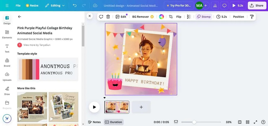Viewport: 268px width, 126px height.
Task: Enter fullscreen with the expand arrows icon
Action: coord(255,122)
